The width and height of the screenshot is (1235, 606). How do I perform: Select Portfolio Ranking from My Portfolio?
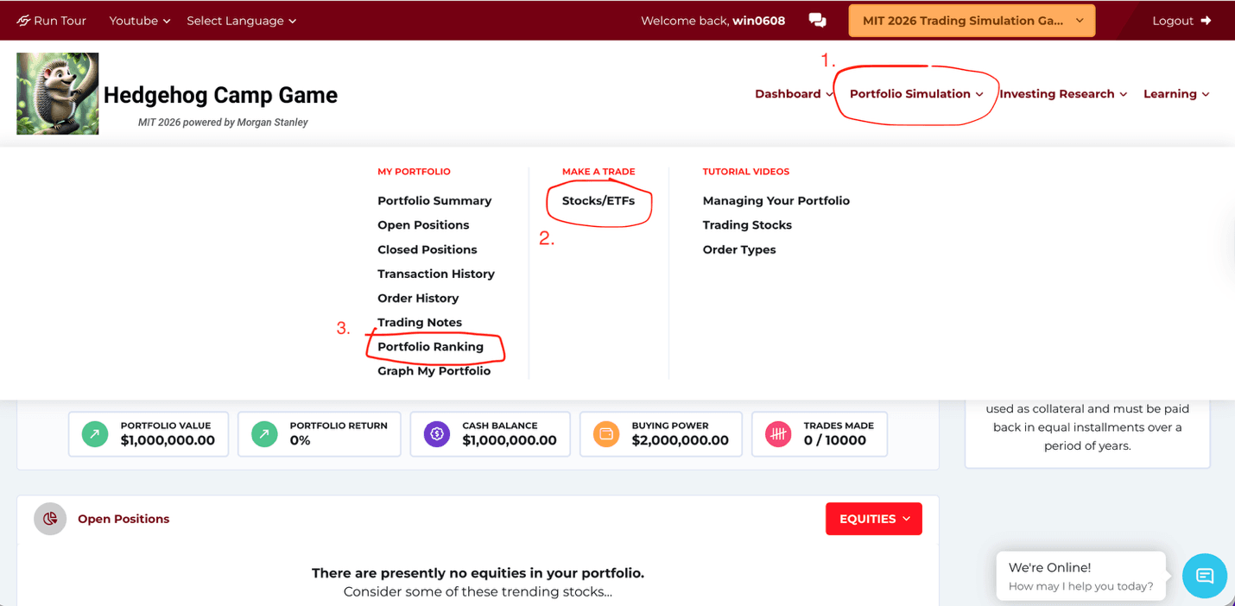[430, 347]
